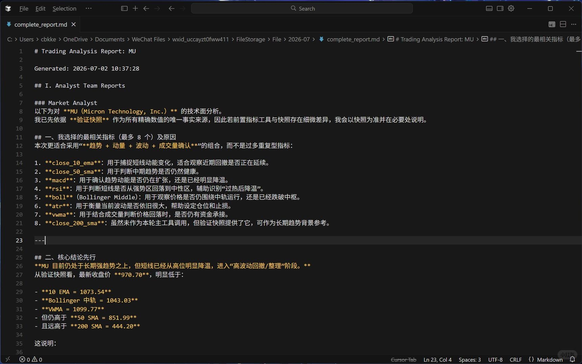
Task: Open the markdown preview icon
Action: tap(552, 24)
